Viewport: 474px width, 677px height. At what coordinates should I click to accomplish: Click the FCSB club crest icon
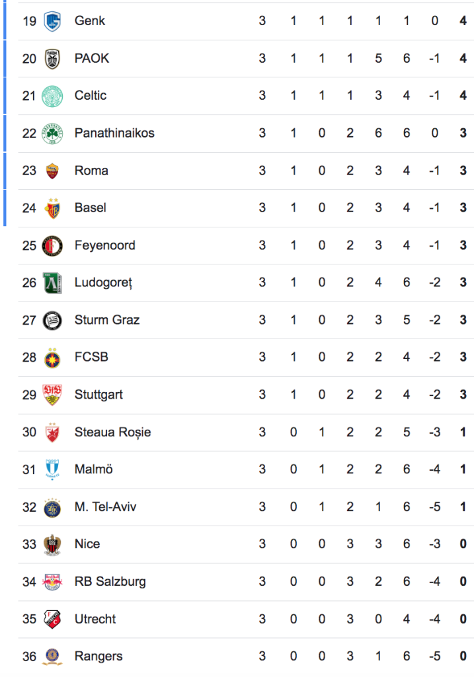click(52, 358)
